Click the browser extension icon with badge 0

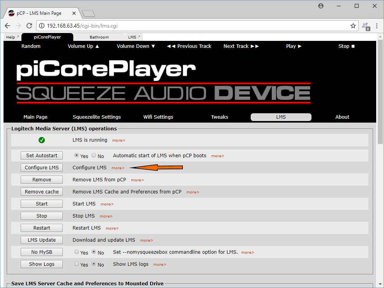366,26
